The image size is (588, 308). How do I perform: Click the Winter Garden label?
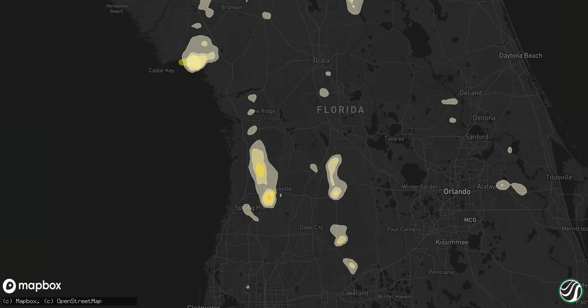coord(420,187)
